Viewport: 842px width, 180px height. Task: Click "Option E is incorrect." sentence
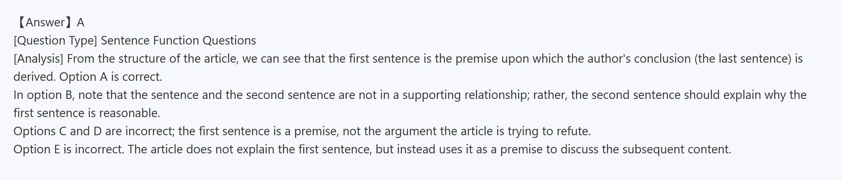[69, 149]
